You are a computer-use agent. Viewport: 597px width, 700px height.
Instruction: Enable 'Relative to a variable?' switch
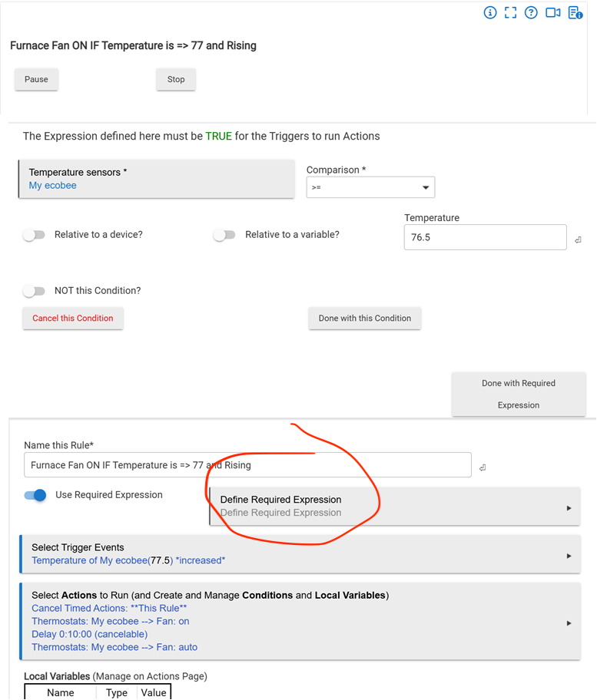coord(224,235)
